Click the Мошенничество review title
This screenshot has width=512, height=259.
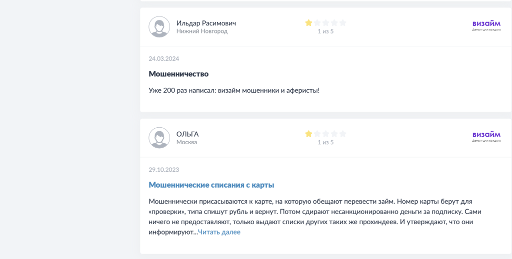pyautogui.click(x=178, y=74)
